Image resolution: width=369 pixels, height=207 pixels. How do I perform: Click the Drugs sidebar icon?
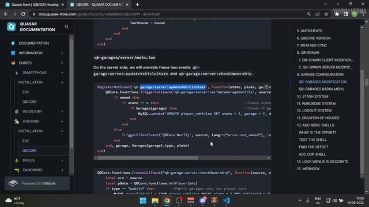click(17, 160)
